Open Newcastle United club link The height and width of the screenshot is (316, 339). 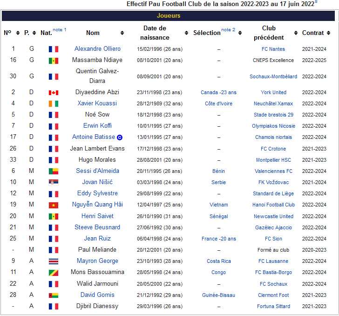tap(273, 216)
